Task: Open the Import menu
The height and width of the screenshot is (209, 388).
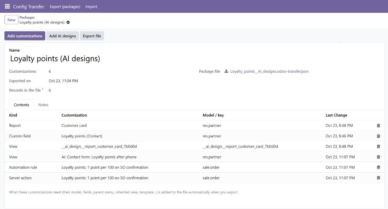Action: point(91,7)
